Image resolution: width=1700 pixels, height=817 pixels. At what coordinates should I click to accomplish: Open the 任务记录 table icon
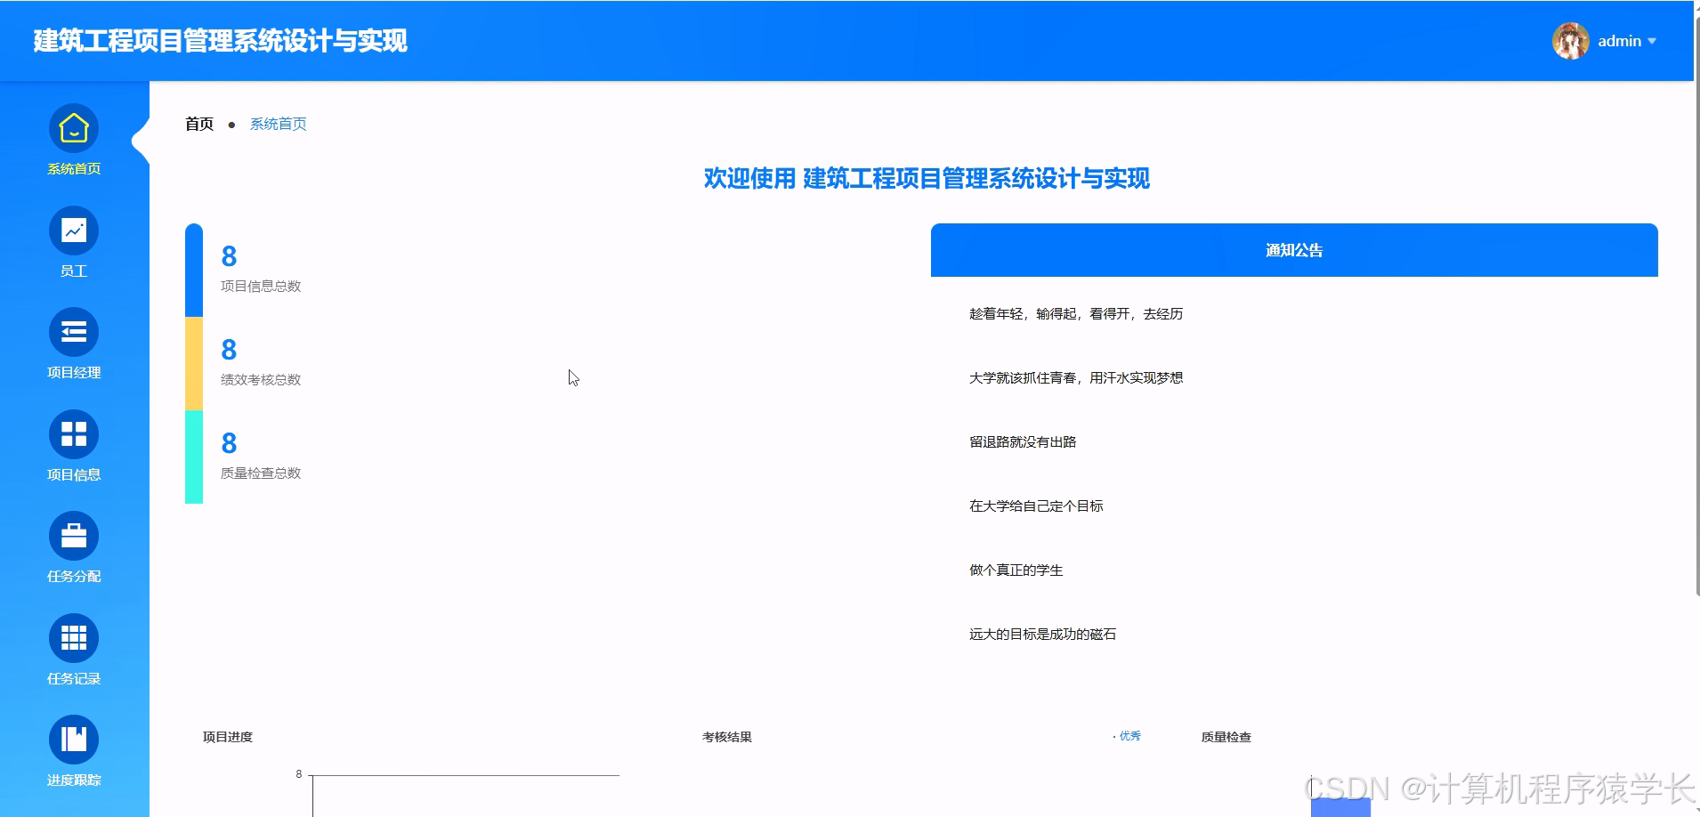(74, 639)
